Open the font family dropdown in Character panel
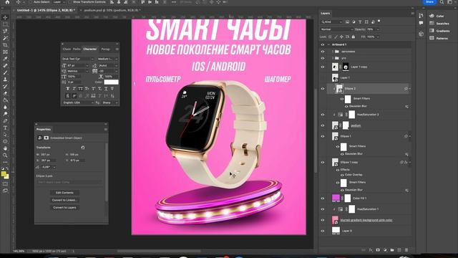The height and width of the screenshot is (258, 458). click(x=78, y=59)
